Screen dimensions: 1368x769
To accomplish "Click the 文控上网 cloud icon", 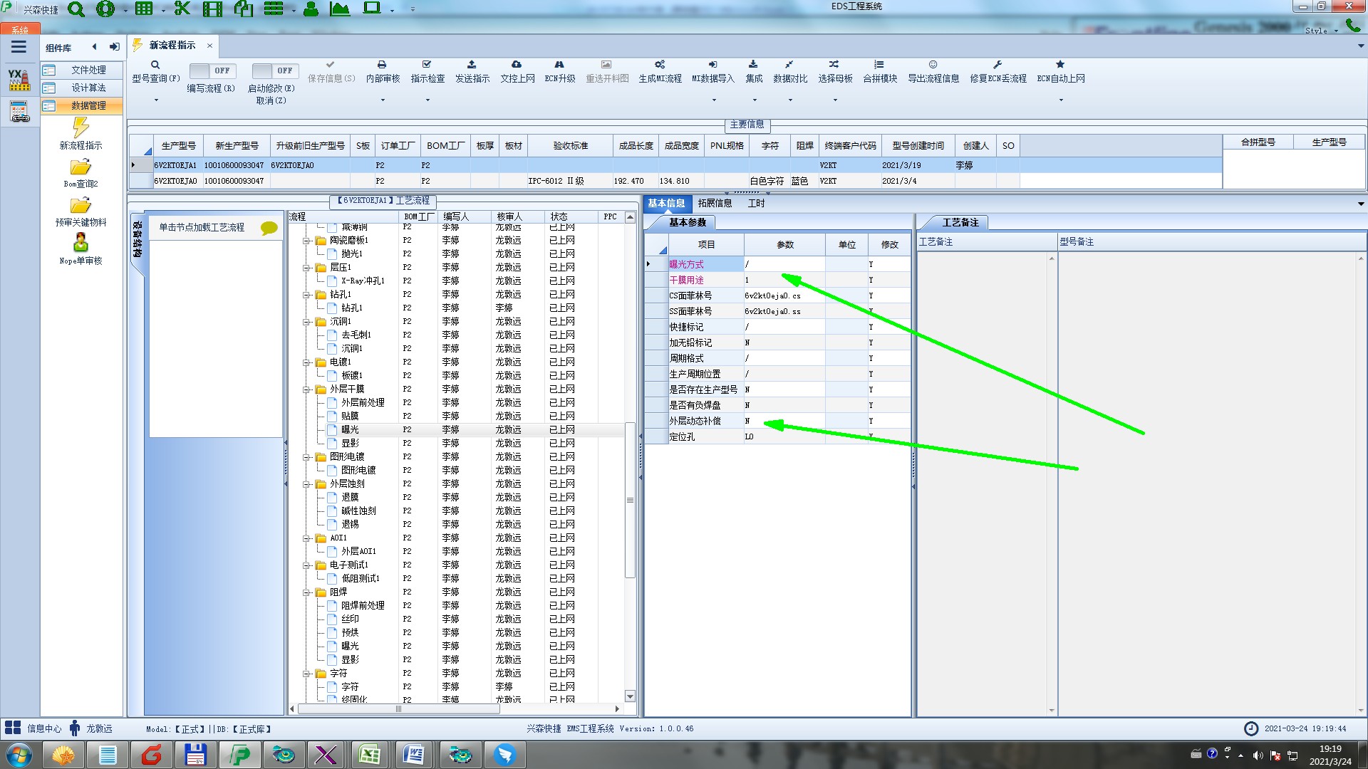I will click(x=517, y=65).
